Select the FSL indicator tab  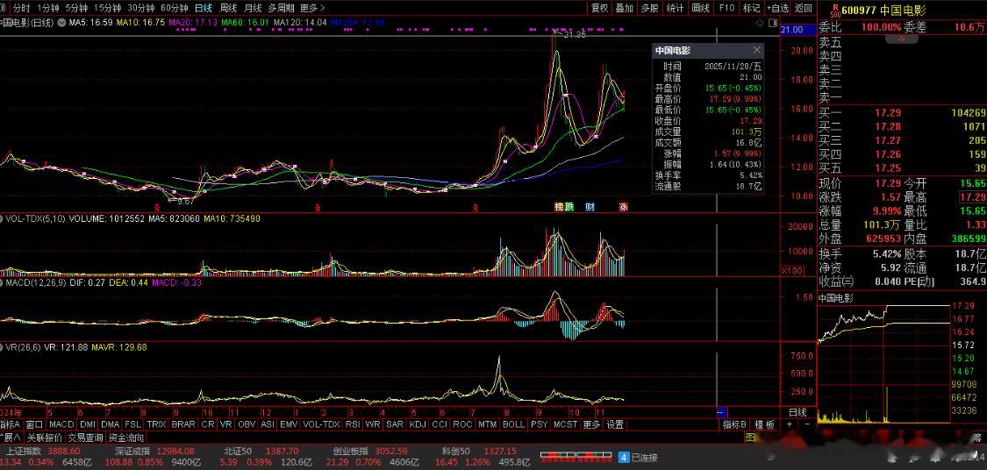pos(132,424)
